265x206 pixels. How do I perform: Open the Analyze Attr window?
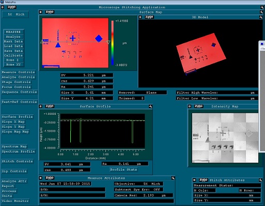click(14, 181)
